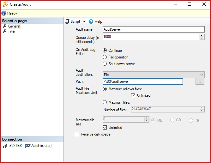Select the Maximum files radio button

pos(105,102)
